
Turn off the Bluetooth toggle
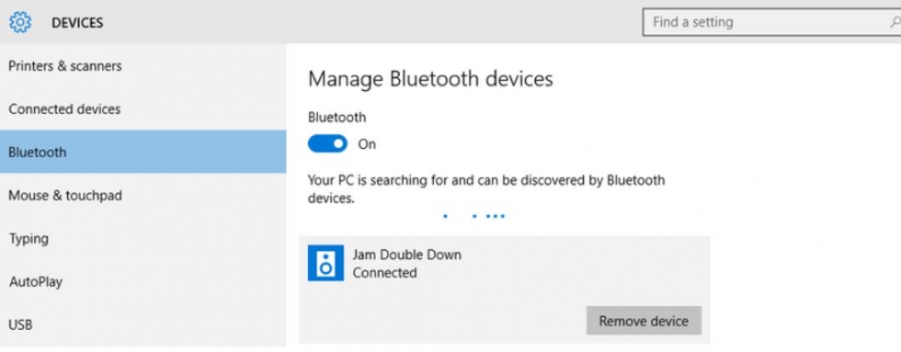(327, 143)
